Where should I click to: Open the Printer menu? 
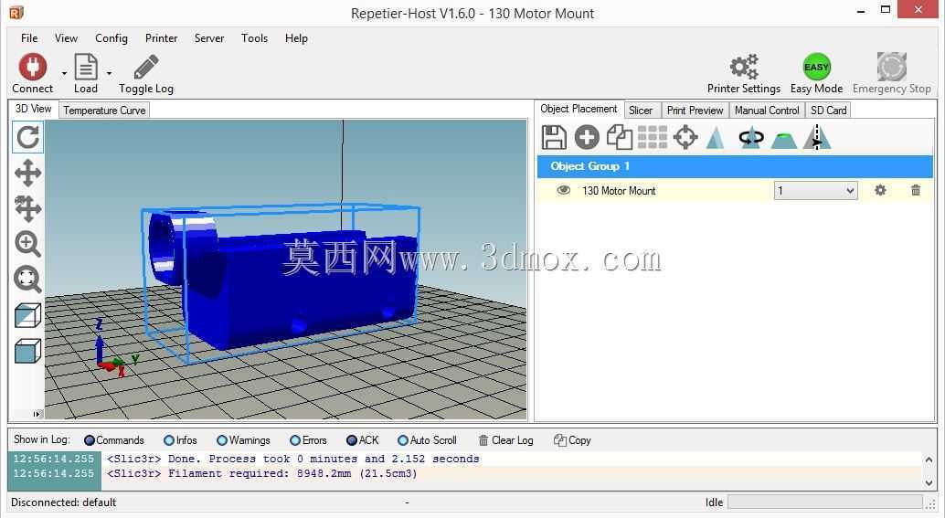pos(161,38)
